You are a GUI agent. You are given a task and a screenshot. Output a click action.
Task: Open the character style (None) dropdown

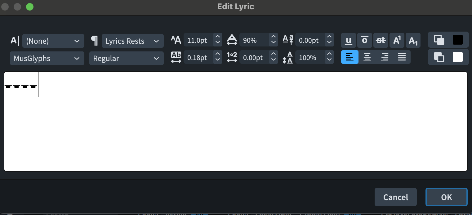53,41
